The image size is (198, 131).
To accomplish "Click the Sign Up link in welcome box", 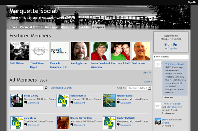I will pos(171,44).
